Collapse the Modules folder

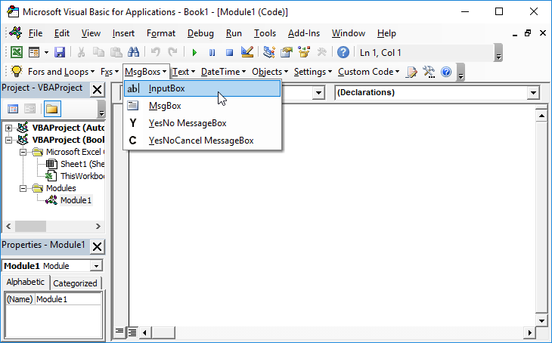[23, 188]
